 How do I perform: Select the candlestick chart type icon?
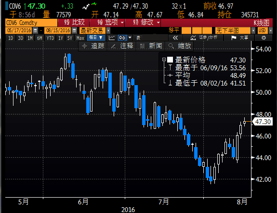pos(122,38)
